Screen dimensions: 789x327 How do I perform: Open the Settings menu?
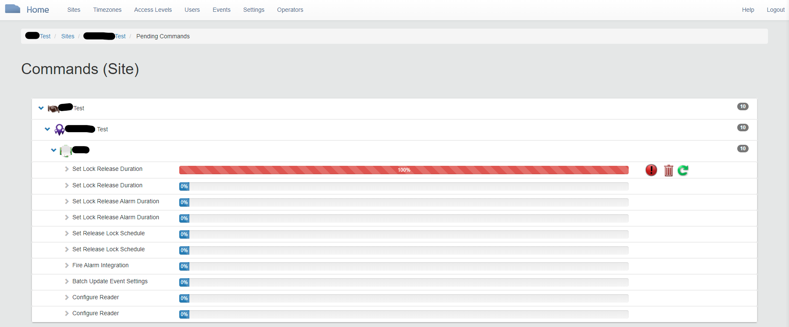click(254, 10)
